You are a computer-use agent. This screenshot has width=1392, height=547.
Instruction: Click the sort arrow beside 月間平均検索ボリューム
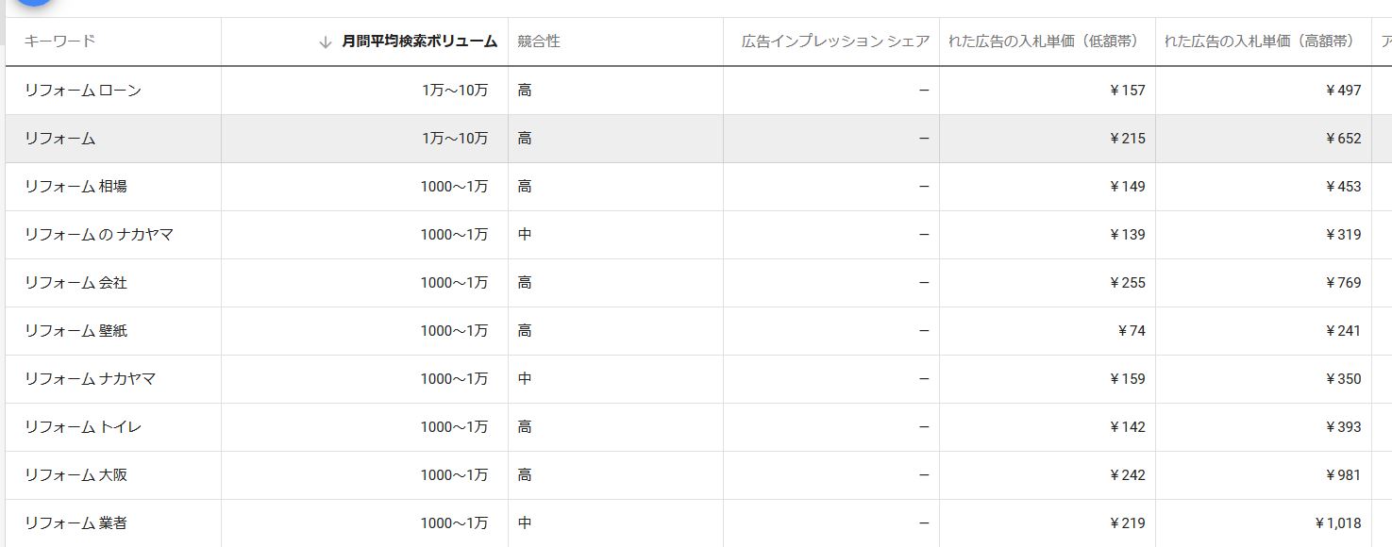tap(326, 42)
